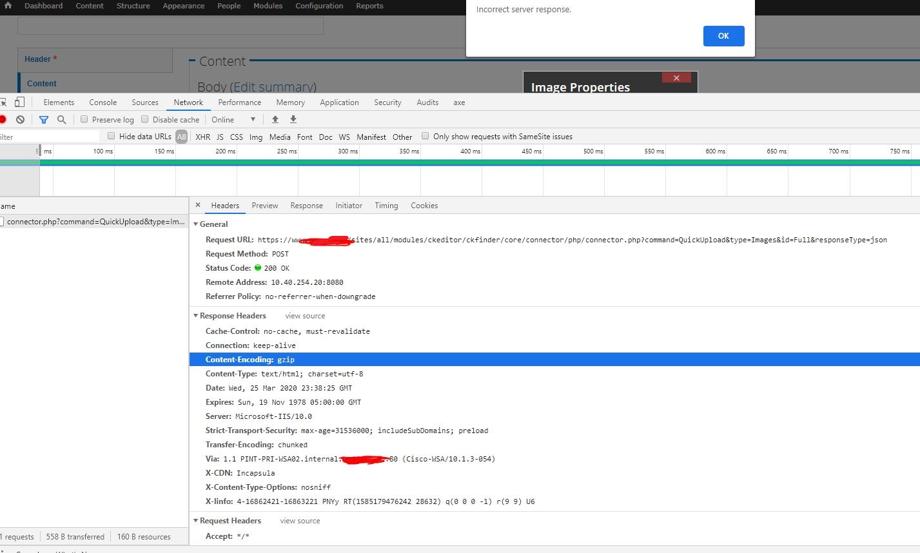Collapse the General section
The height and width of the screenshot is (553, 920).
coord(197,224)
